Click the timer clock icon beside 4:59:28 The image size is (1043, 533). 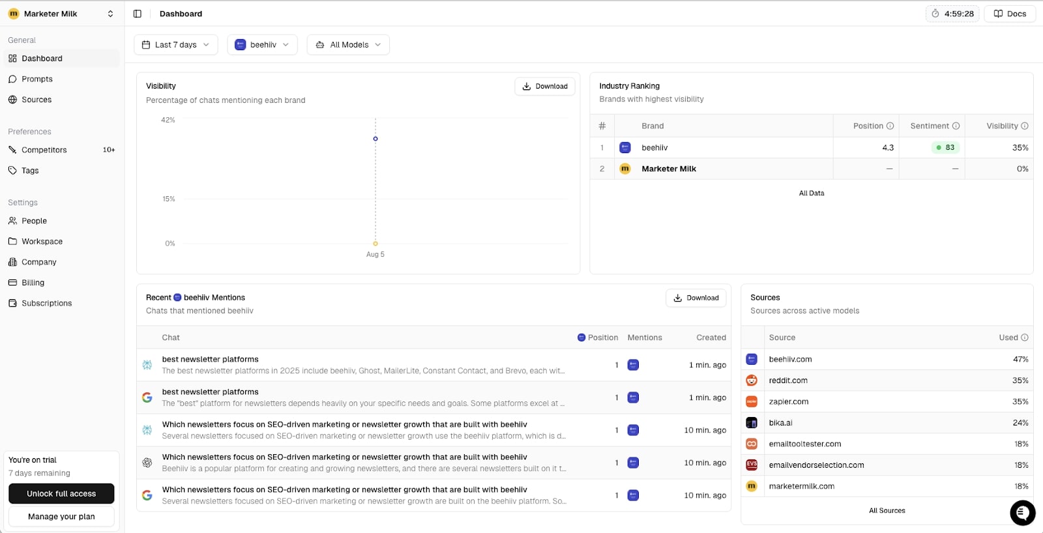tap(935, 14)
